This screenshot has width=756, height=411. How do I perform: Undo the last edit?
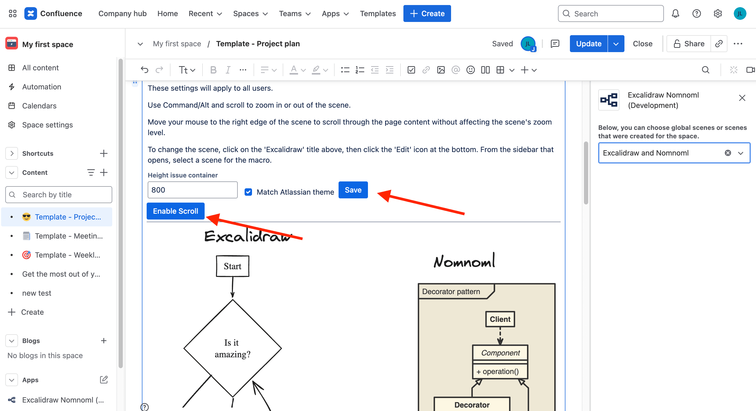pyautogui.click(x=144, y=70)
